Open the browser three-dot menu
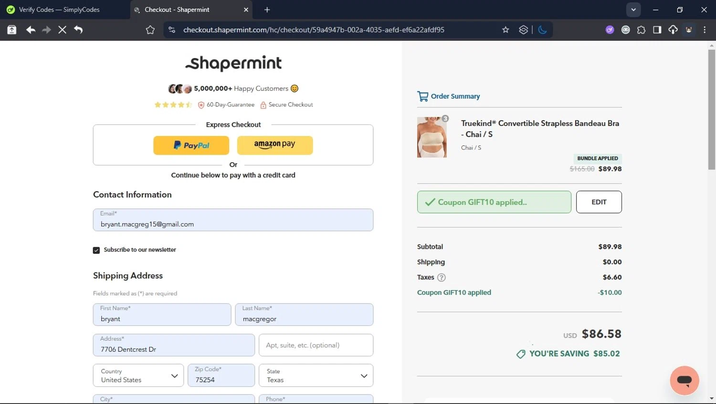This screenshot has height=404, width=716. (x=705, y=30)
